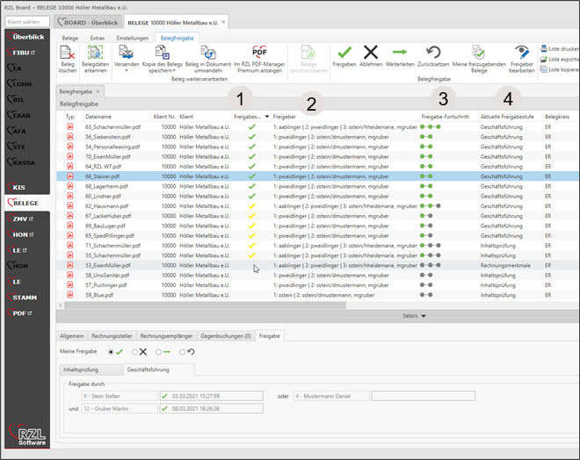
Task: Open the Rechnungssteller tab
Action: 112,335
